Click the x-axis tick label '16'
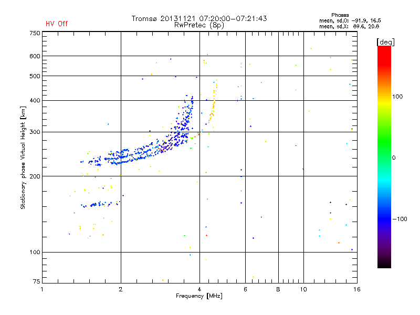This screenshot has width=420, height=315. [x=357, y=289]
